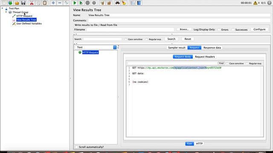Select the Test Plan root label

click(14, 8)
